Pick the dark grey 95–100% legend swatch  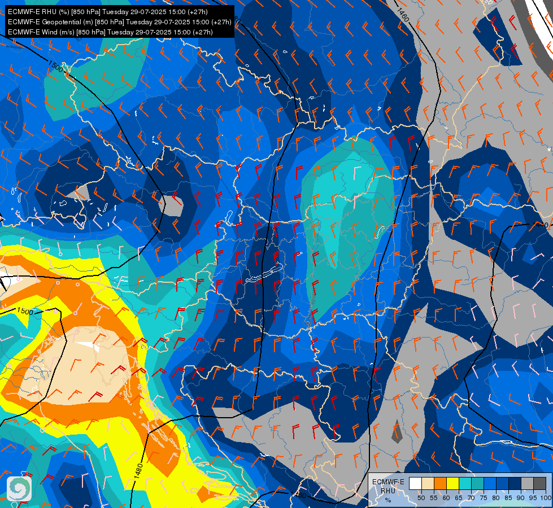pyautogui.click(x=539, y=483)
